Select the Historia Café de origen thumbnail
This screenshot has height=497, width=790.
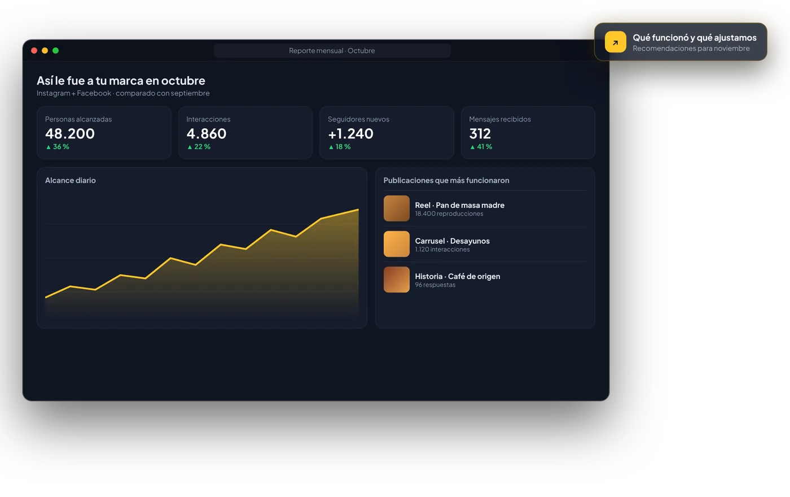click(397, 280)
